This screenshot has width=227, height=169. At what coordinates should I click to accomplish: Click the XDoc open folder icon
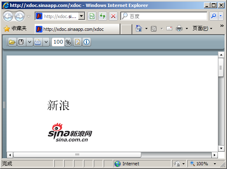12,42
